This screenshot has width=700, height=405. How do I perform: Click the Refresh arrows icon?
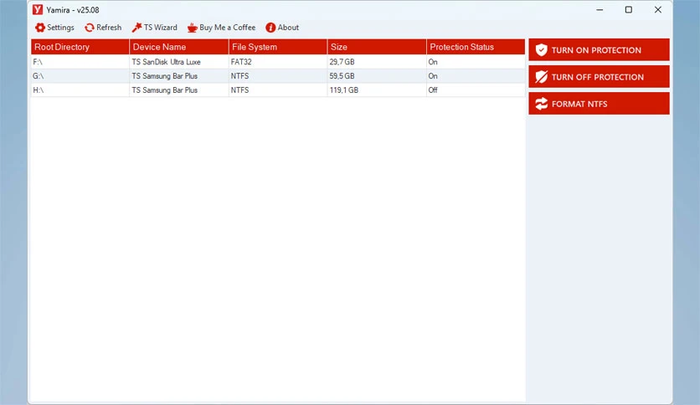click(x=90, y=28)
